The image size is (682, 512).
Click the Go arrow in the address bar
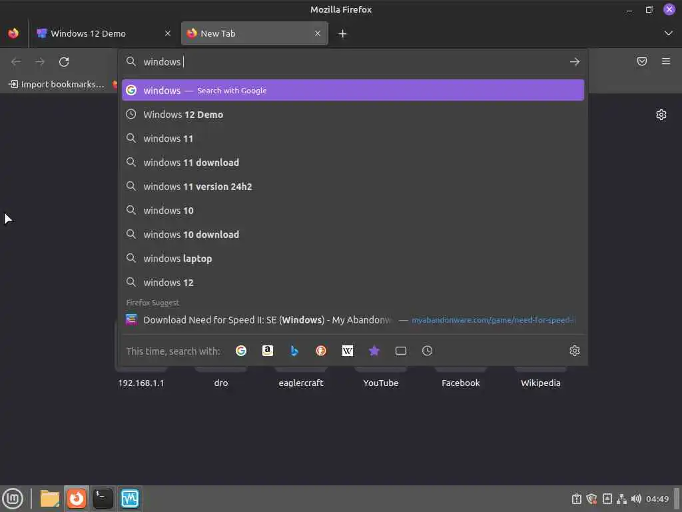click(x=575, y=62)
